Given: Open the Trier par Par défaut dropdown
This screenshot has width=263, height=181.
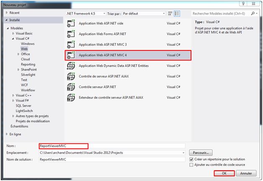Looking at the screenshot, I should tap(144, 14).
